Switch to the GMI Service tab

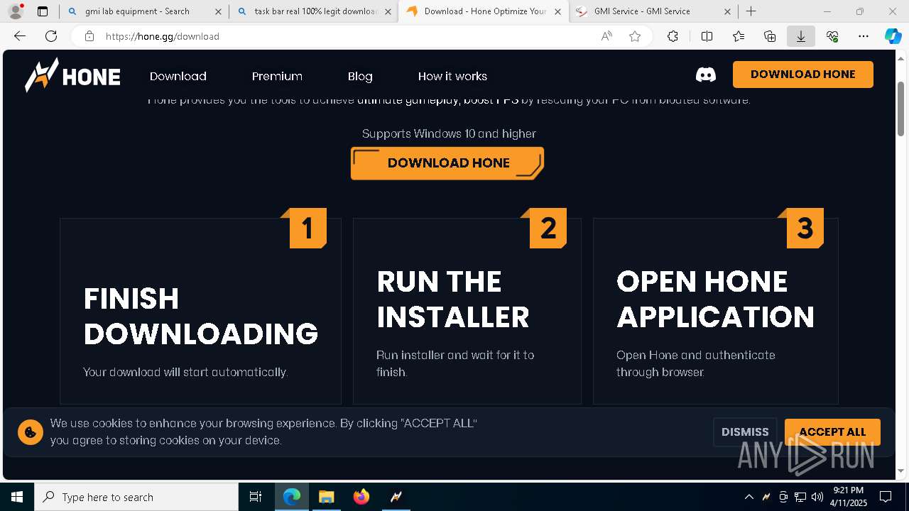[x=653, y=11]
